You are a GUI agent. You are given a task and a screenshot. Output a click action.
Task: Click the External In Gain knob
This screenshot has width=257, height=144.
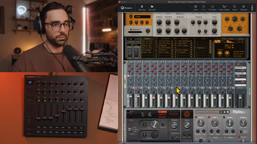pyautogui.click(x=148, y=30)
